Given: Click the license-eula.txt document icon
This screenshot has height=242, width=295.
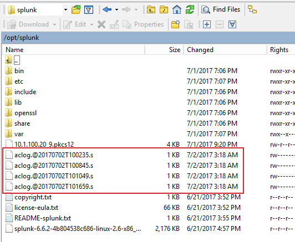Looking at the screenshot, I should click(9, 208).
